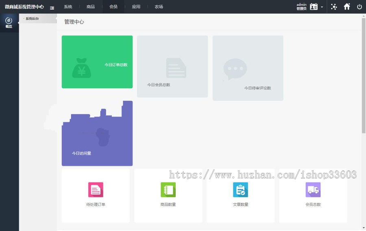Open the 商品 menu tab
Image resolution: width=366 pixels, height=231 pixels.
[x=91, y=7]
